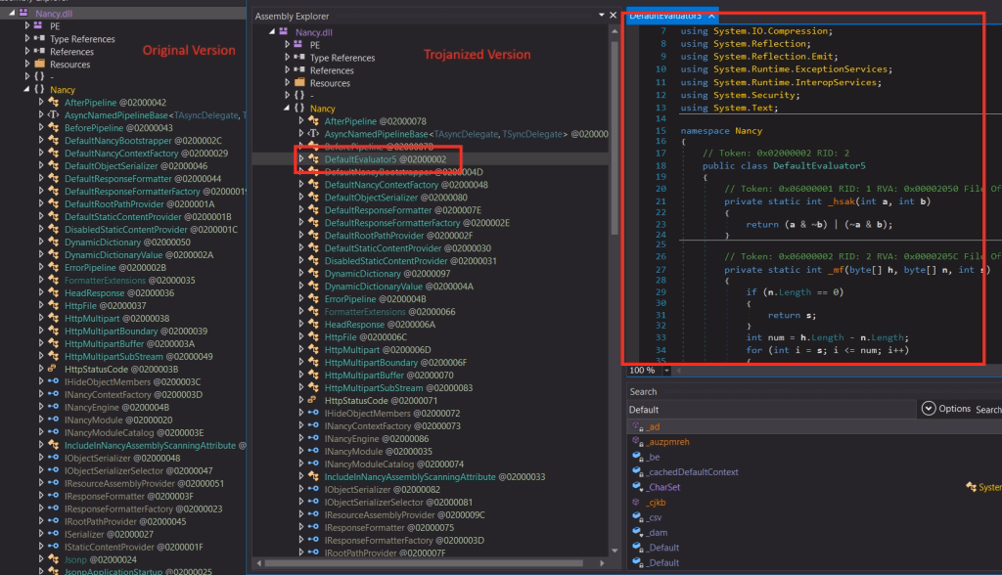Collapse the Nancy namespace in Trojanized tree
Screen dimensions: 1002x575
pos(287,108)
